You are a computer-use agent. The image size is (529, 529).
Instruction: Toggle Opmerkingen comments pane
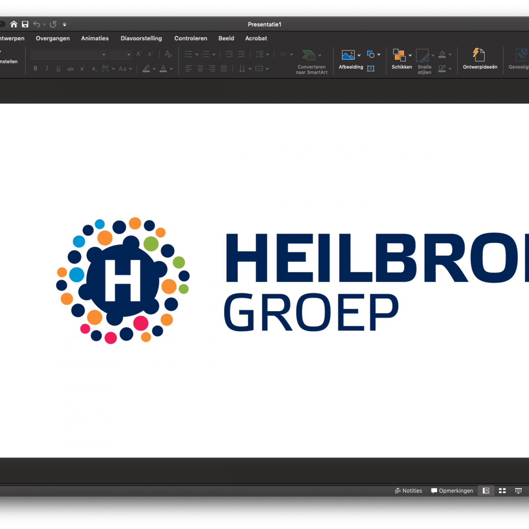pyautogui.click(x=452, y=491)
